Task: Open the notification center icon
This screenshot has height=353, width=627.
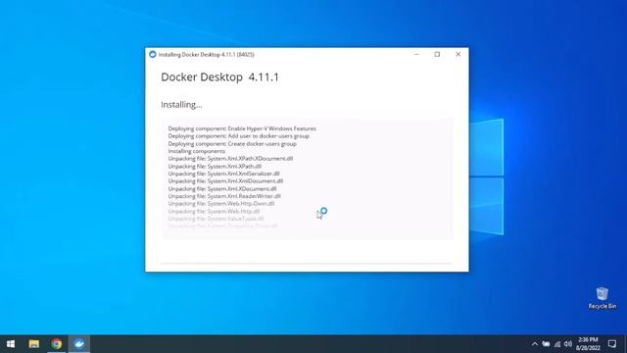Action: tap(611, 344)
